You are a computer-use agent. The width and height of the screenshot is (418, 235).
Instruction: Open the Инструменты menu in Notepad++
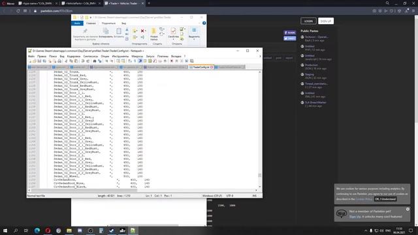[x=120, y=56]
